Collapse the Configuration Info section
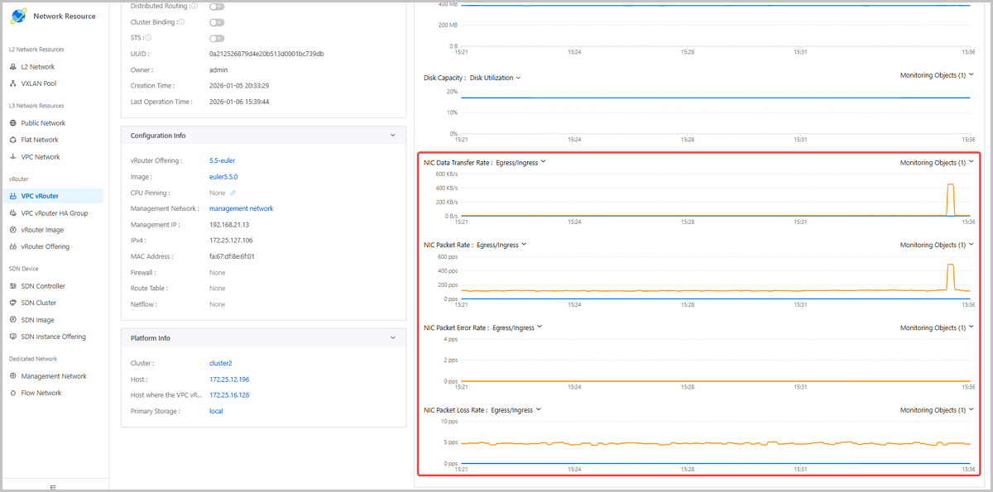 click(393, 136)
